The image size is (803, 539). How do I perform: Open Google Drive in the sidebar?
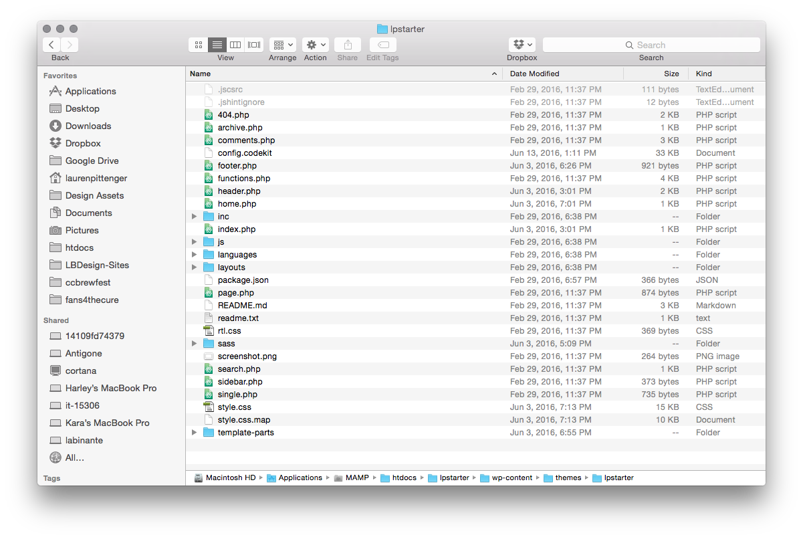tap(92, 160)
